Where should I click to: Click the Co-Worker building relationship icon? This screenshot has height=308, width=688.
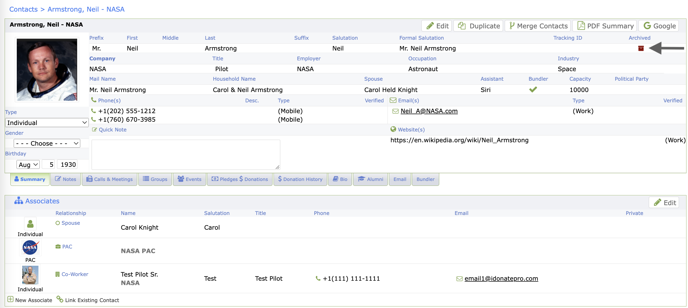point(58,274)
